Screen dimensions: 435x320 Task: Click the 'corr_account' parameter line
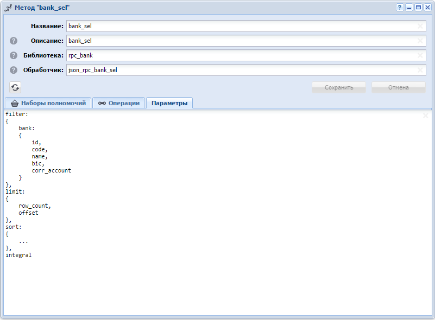pyautogui.click(x=52, y=170)
